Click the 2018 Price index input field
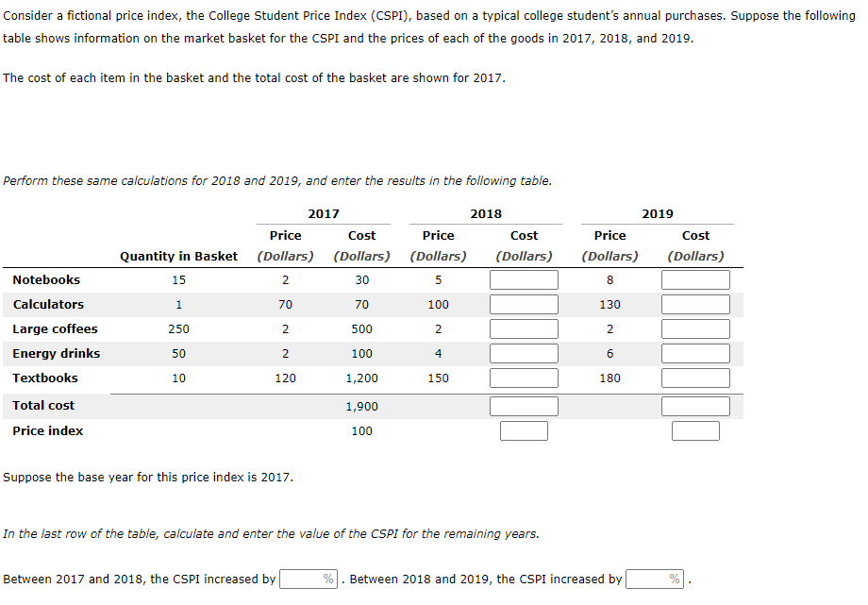The image size is (868, 605). pyautogui.click(x=523, y=429)
